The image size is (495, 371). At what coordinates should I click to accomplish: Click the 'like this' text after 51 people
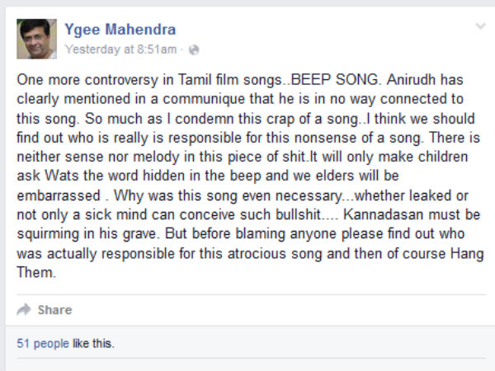pos(93,343)
